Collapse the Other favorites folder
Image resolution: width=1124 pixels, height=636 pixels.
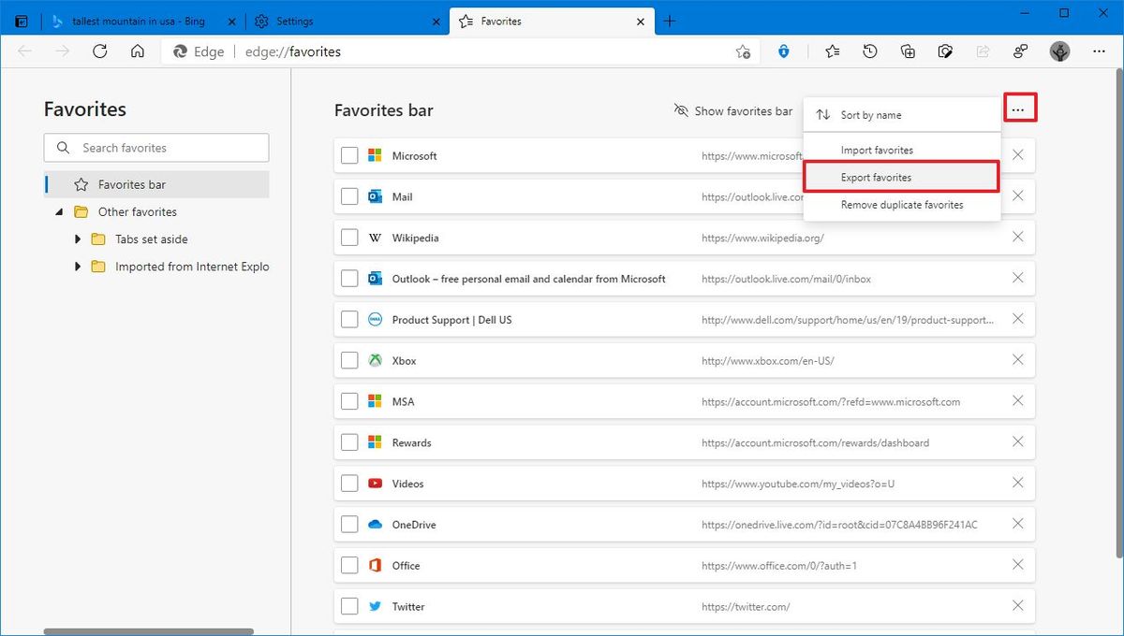coord(58,211)
